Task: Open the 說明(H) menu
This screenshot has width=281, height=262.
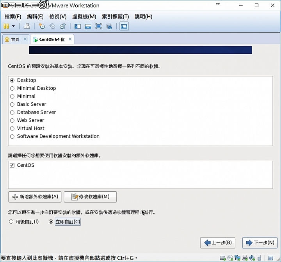Action: (x=143, y=17)
